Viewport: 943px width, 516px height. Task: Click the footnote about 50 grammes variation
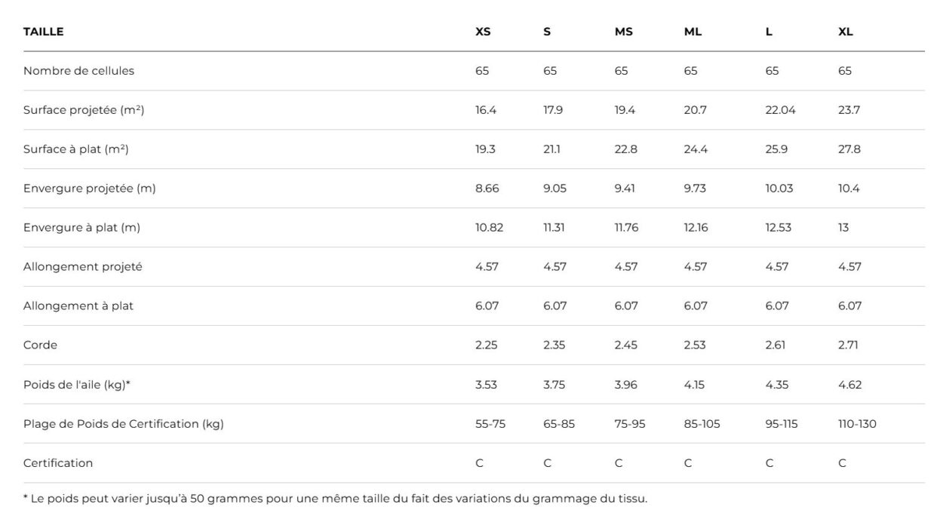[335, 499]
